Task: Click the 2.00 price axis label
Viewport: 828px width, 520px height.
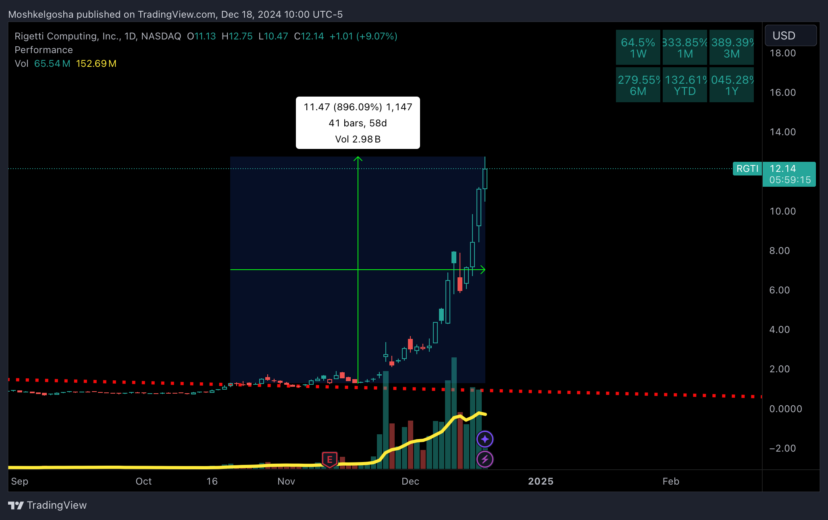Action: point(779,369)
